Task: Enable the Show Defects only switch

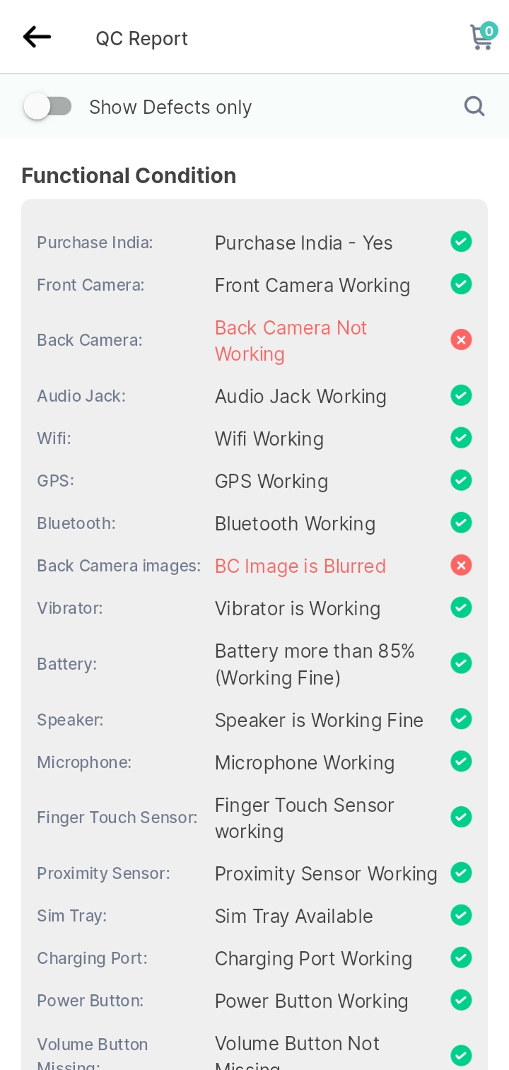Action: (47, 107)
